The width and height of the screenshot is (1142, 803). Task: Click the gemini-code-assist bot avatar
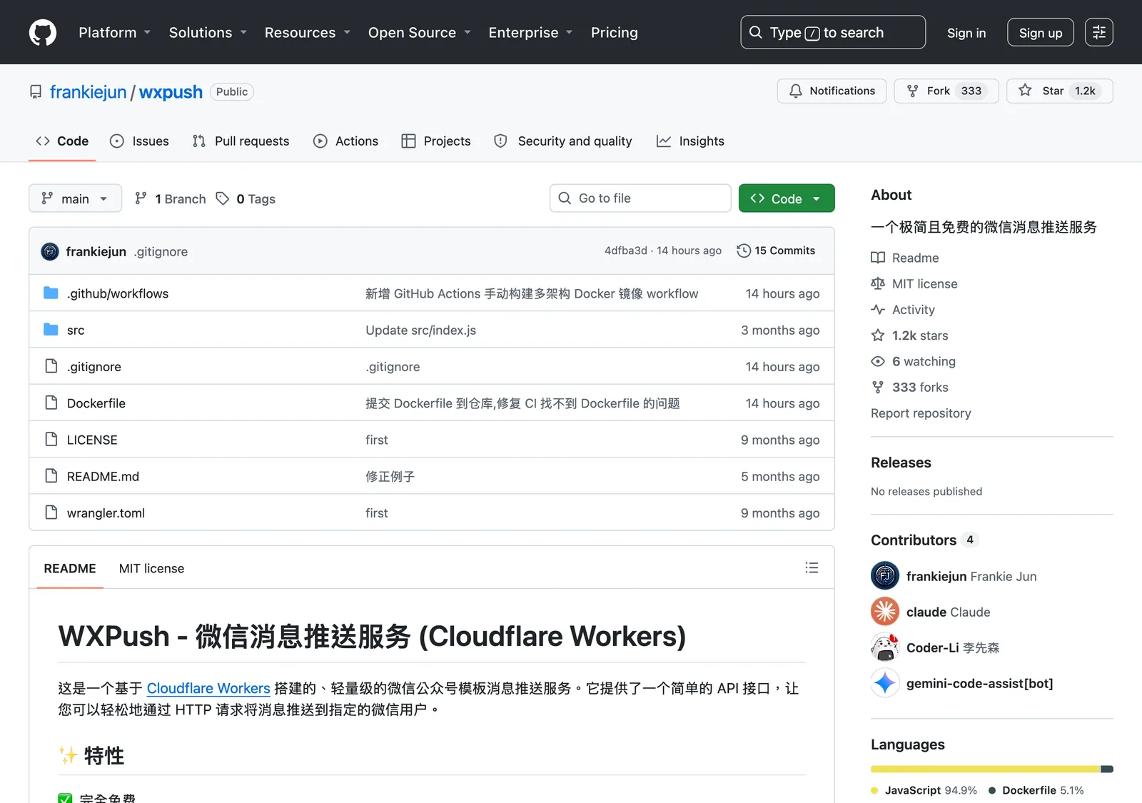[885, 683]
